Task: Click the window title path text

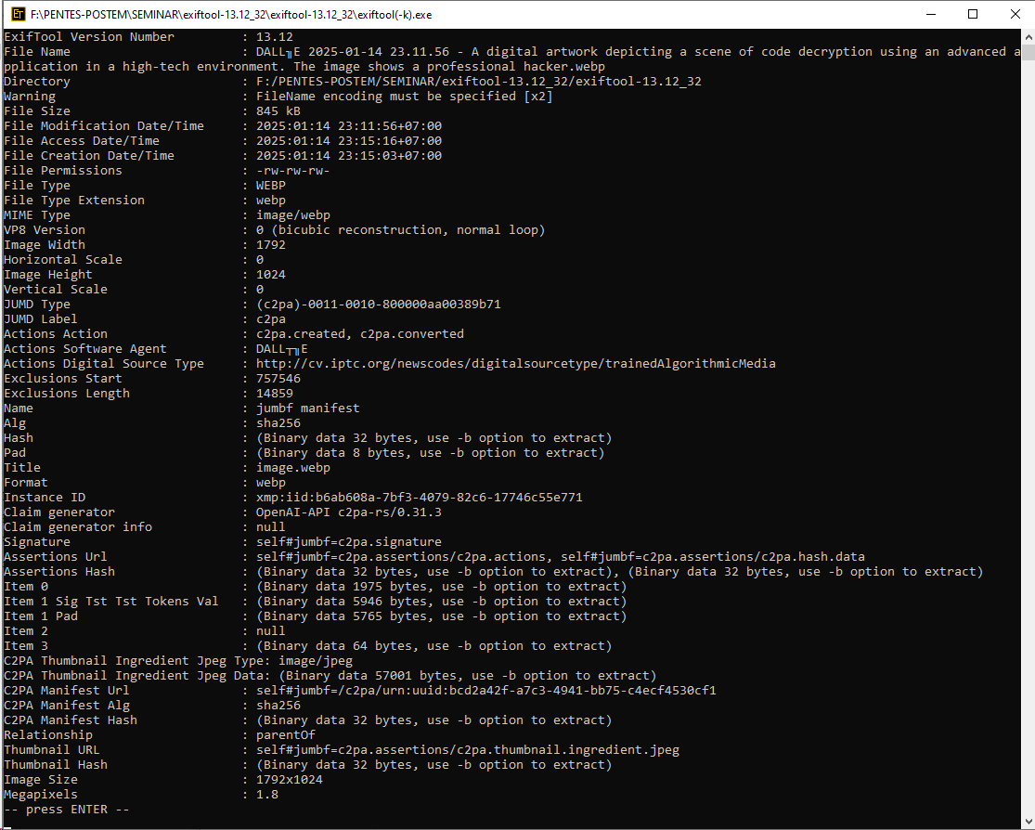Action: tap(230, 15)
